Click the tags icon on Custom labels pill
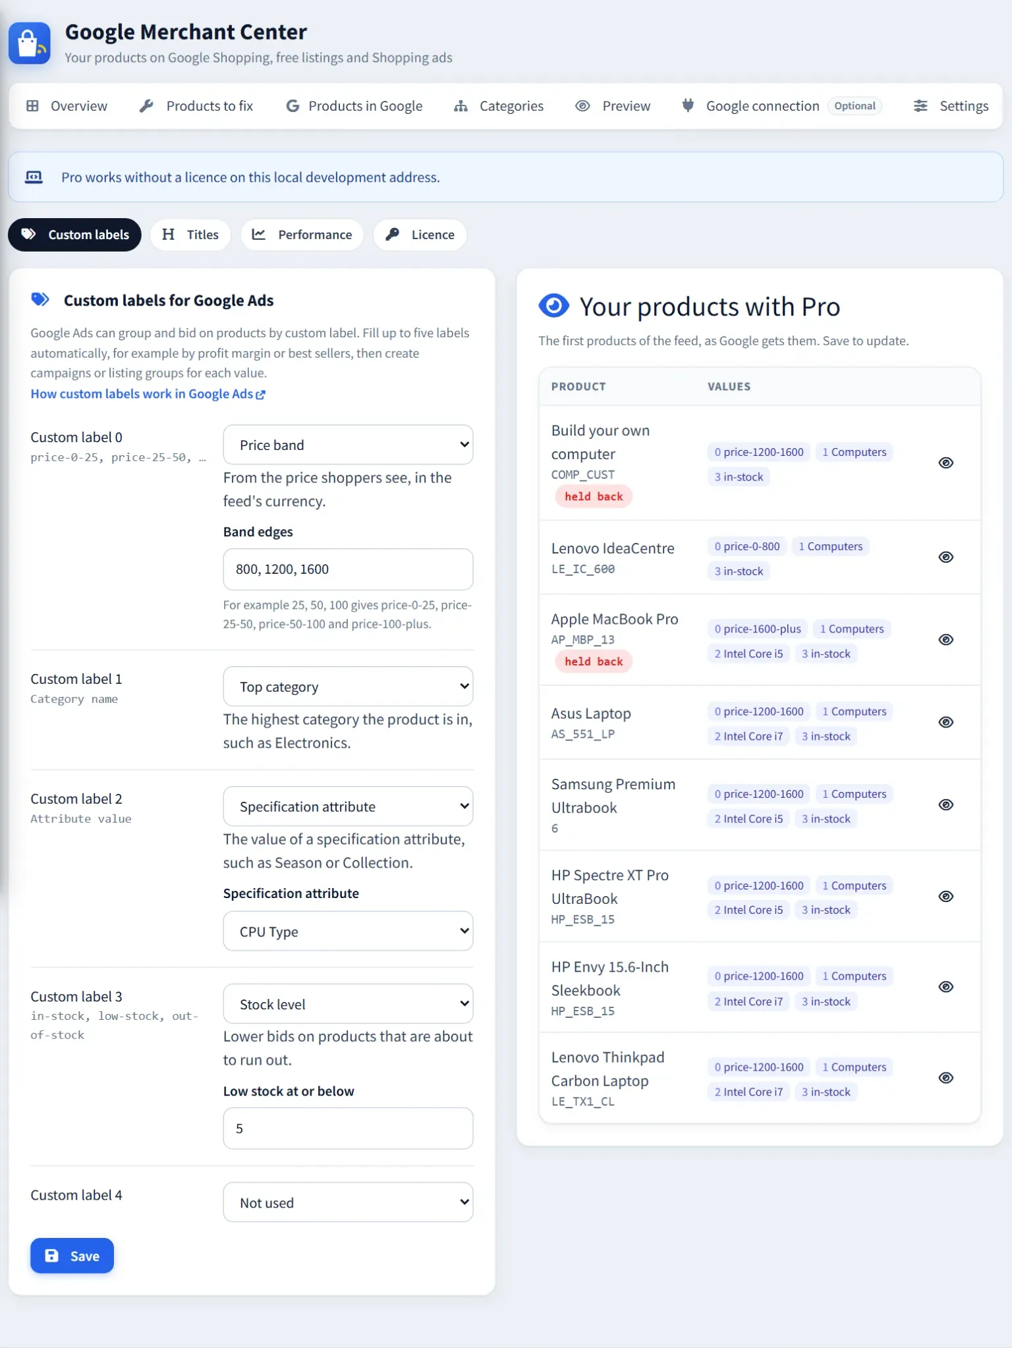Image resolution: width=1012 pixels, height=1348 pixels. tap(28, 234)
